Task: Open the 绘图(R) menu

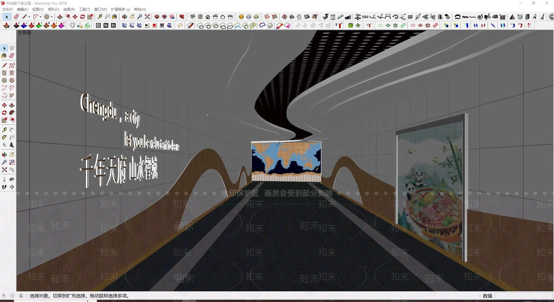Action: (69, 9)
